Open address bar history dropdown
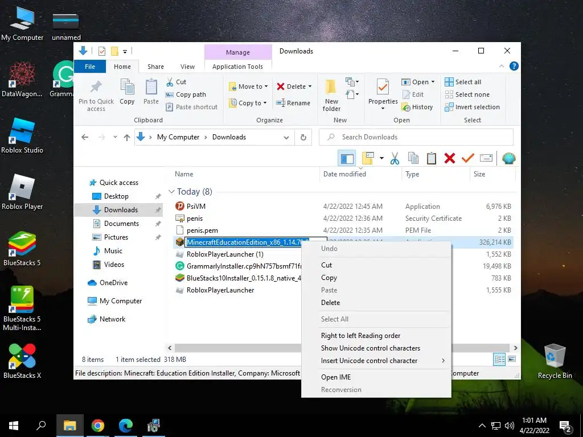Screen dimensions: 583x437 coord(286,138)
